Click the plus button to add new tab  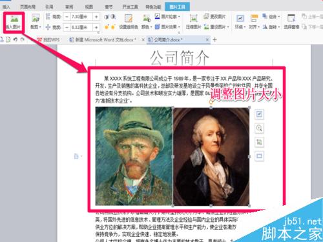(x=214, y=40)
